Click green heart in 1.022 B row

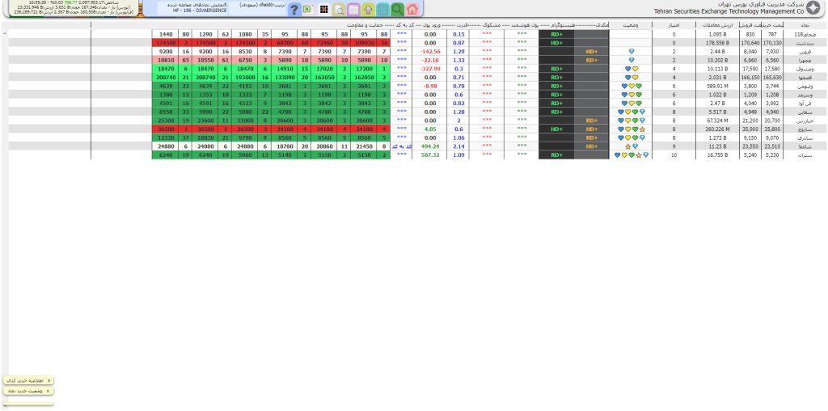(x=639, y=95)
